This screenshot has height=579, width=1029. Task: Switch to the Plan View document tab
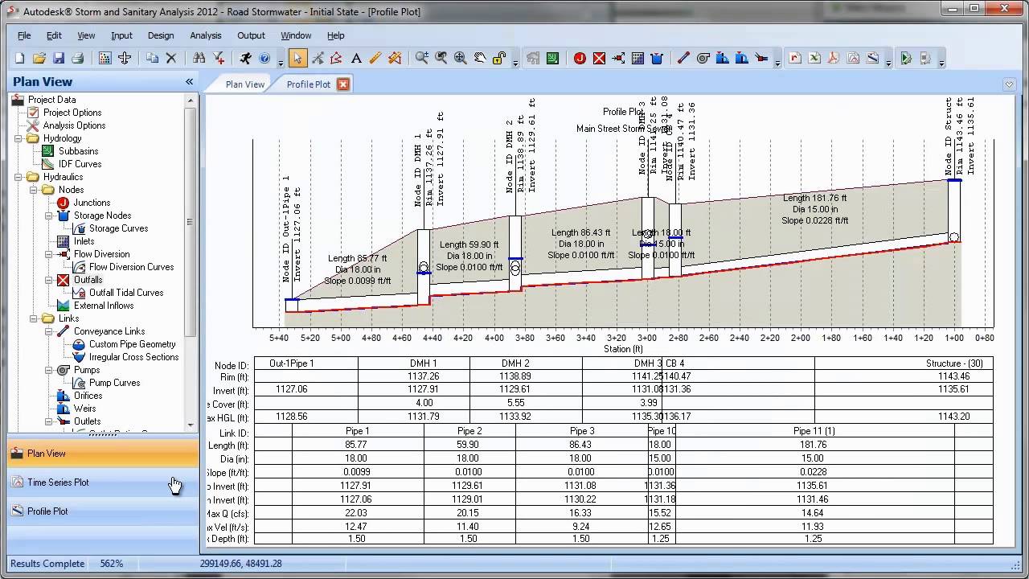click(244, 84)
